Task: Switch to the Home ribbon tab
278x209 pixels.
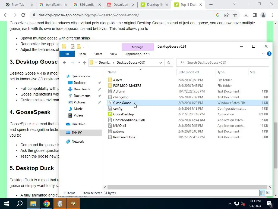Action: tap(83, 54)
